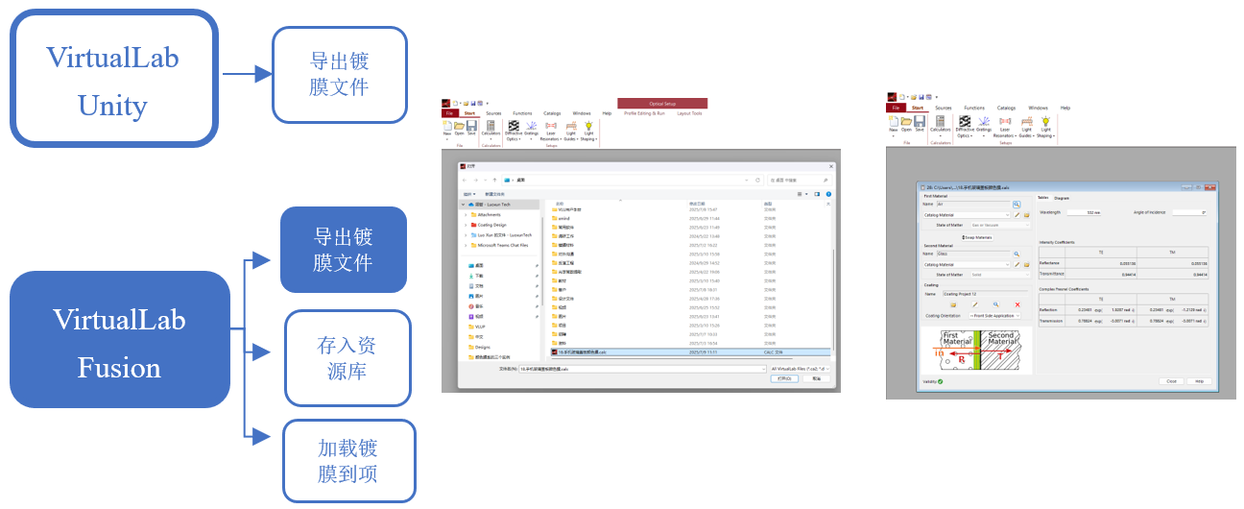This screenshot has width=1244, height=509.
Task: Select Light Shaping bulb icon in right ribbon
Action: pyautogui.click(x=1045, y=122)
